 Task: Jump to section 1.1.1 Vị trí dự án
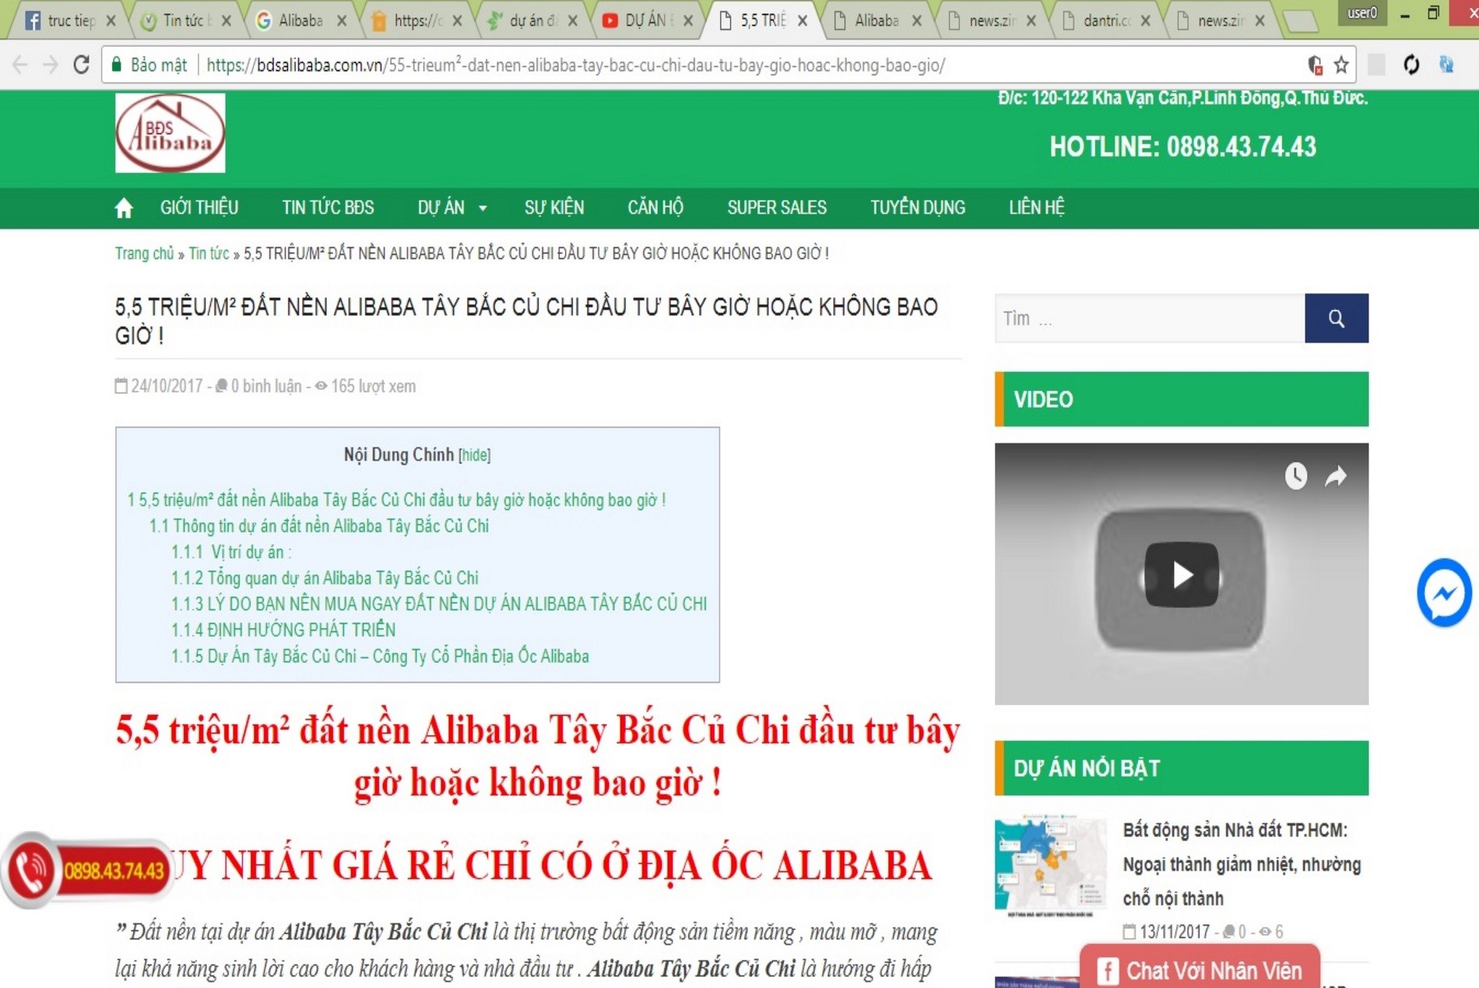231,552
